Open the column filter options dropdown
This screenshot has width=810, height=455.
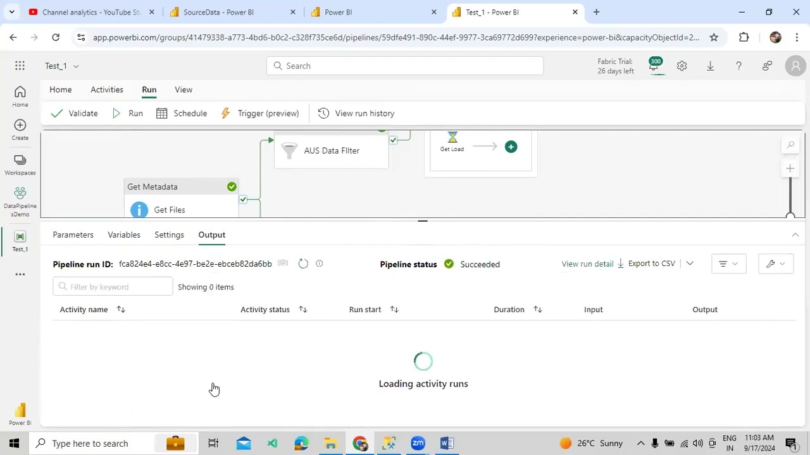(x=728, y=264)
